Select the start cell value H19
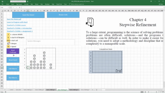 pyautogui.click(x=8, y=41)
